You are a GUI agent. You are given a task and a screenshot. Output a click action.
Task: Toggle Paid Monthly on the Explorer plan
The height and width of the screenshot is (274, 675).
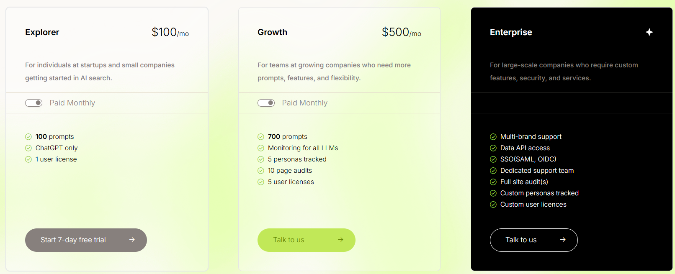pyautogui.click(x=33, y=102)
